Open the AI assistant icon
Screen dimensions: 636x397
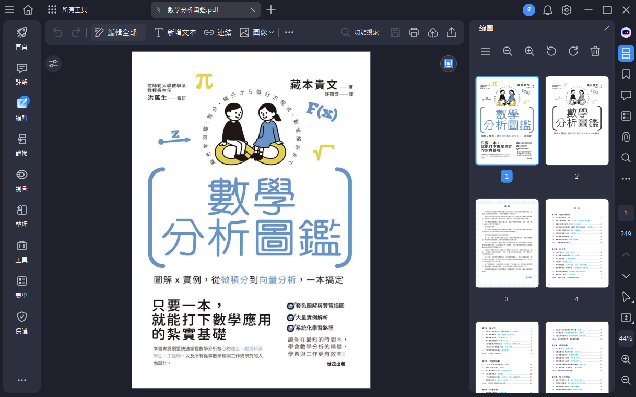[x=626, y=32]
